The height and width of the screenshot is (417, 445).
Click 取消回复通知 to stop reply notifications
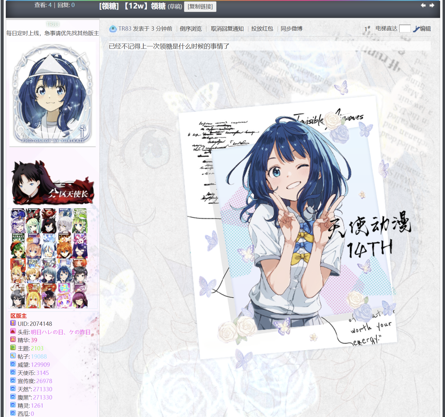point(227,29)
